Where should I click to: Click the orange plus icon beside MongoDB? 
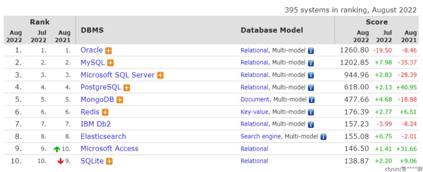120,100
